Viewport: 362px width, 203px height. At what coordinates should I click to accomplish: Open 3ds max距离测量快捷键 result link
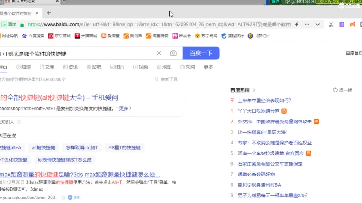click(x=80, y=174)
